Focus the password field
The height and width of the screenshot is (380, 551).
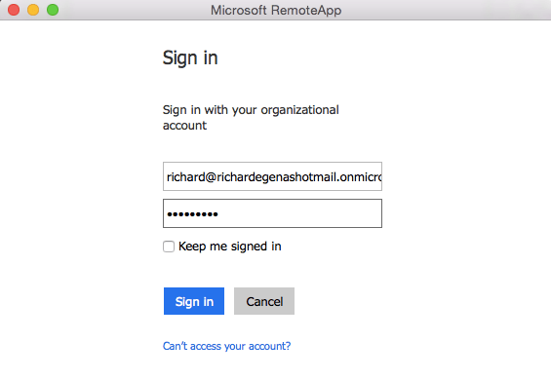272,213
